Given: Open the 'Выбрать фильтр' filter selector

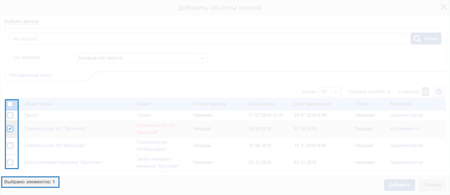Looking at the screenshot, I should point(21,21).
